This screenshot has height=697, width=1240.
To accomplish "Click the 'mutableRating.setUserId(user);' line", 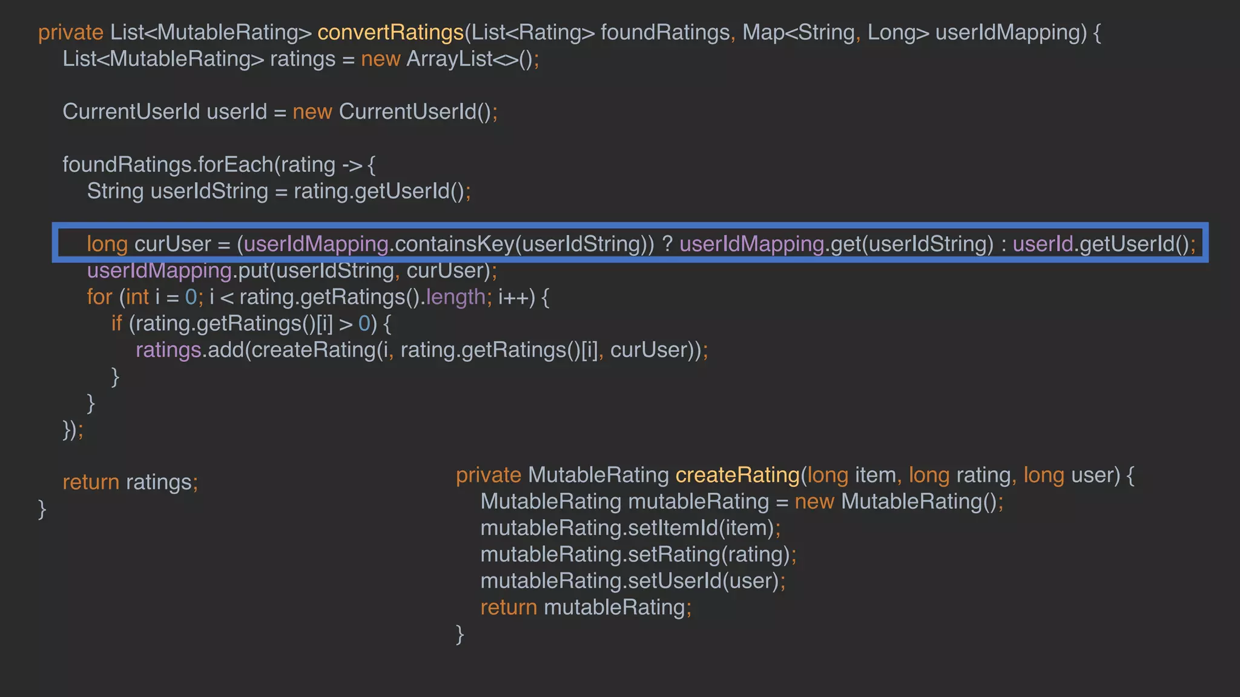I will pyautogui.click(x=633, y=581).
